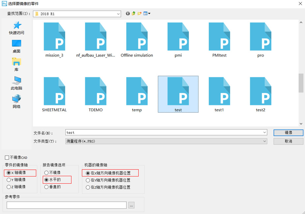Expand the 查找范围 folder dropdown
Image resolution: width=305 pixels, height=214 pixels.
tap(118, 14)
